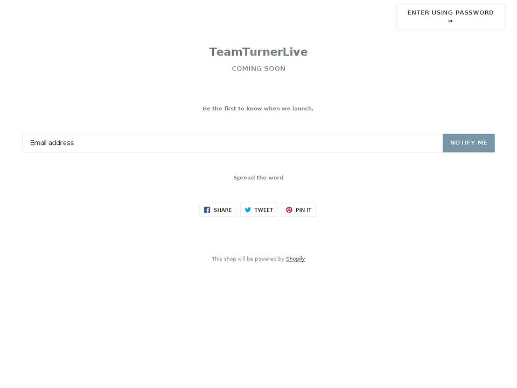
Task: Click the Spread the word text
Action: pos(258,177)
